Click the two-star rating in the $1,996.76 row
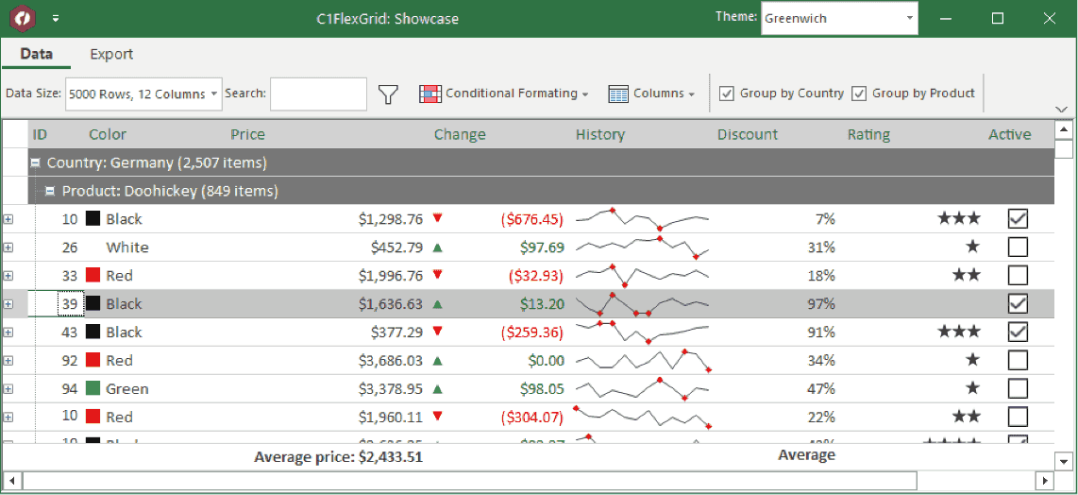The image size is (1078, 495). pos(967,276)
